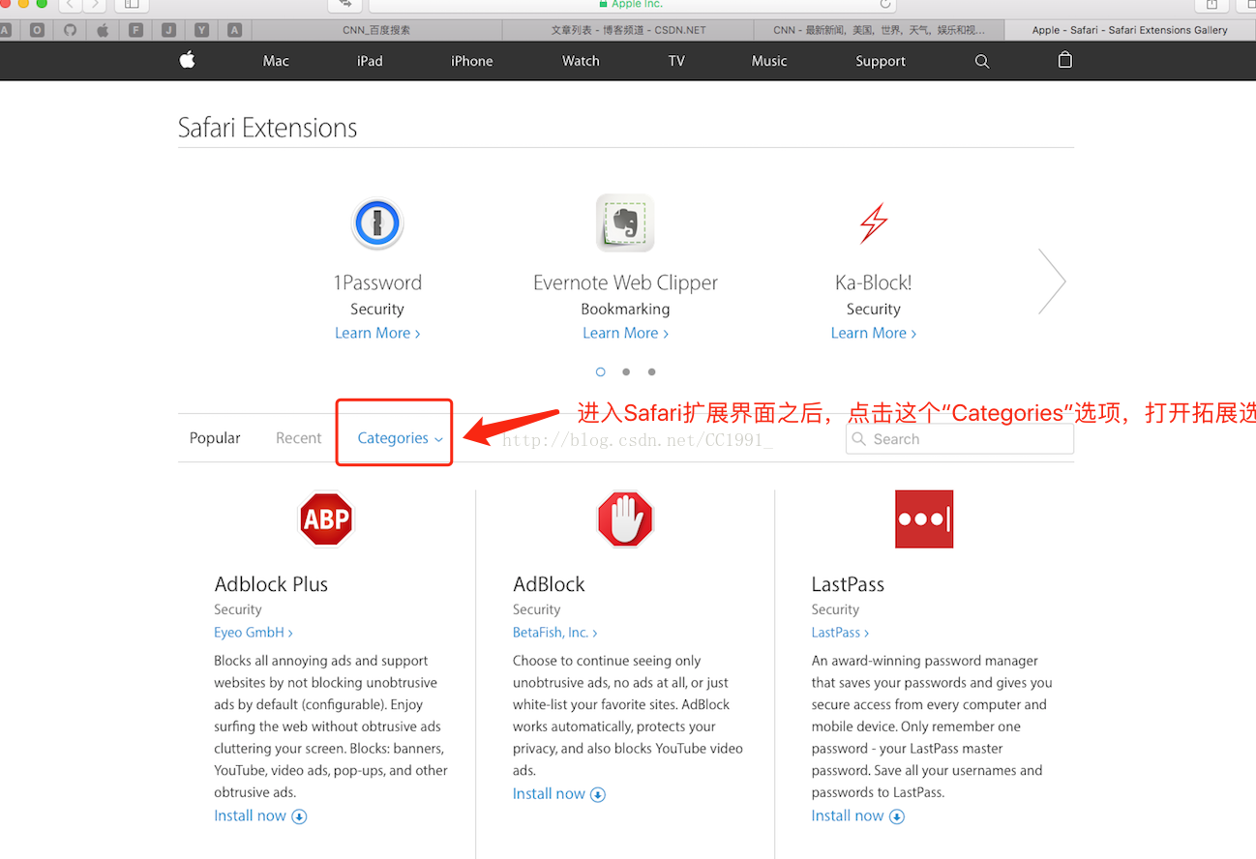
Task: Switch to the 文章列表 CSDN.NET browser tab
Action: point(628,30)
